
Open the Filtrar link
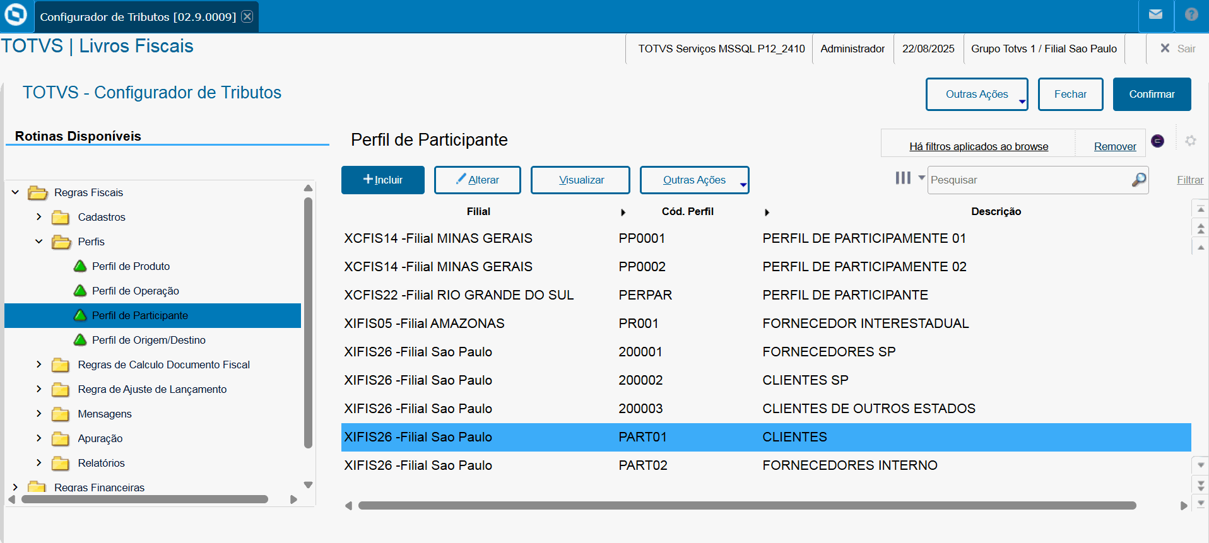pos(1190,180)
